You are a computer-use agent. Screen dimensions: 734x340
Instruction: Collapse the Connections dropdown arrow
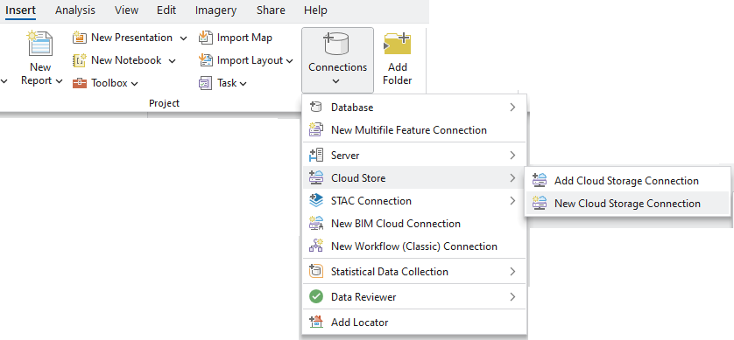336,81
